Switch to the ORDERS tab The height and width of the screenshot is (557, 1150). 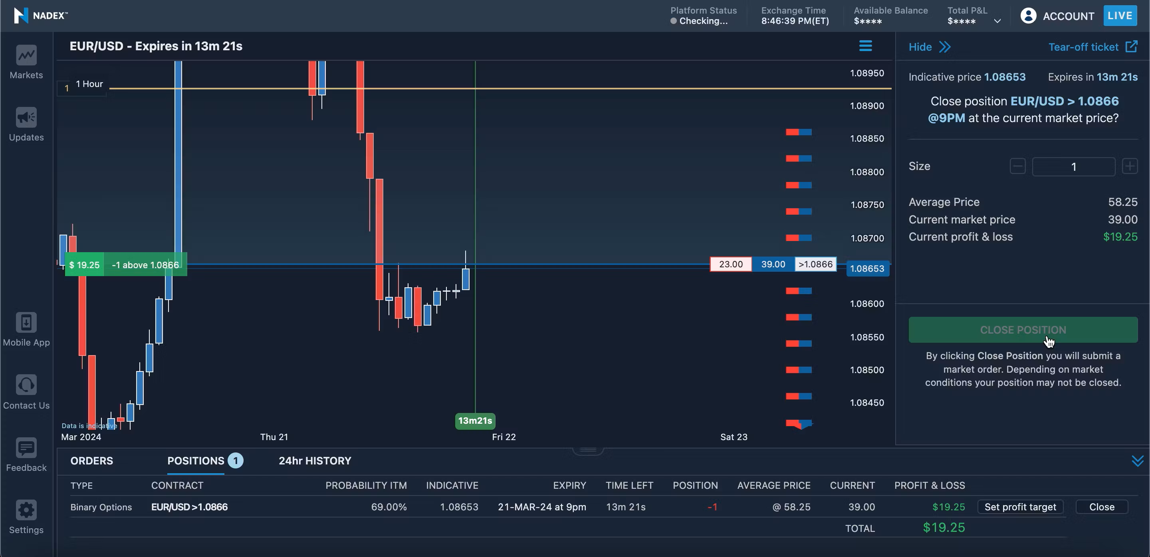click(91, 461)
